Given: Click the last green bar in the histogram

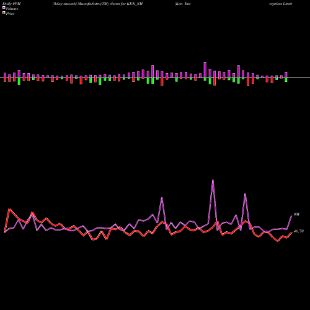Looking at the screenshot, I should [286, 79].
